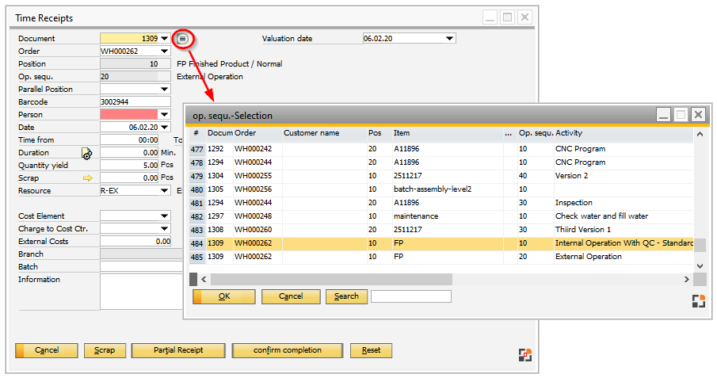717x378 pixels.
Task: Expand the Resource dropdown showing R-EX
Action: [x=165, y=190]
